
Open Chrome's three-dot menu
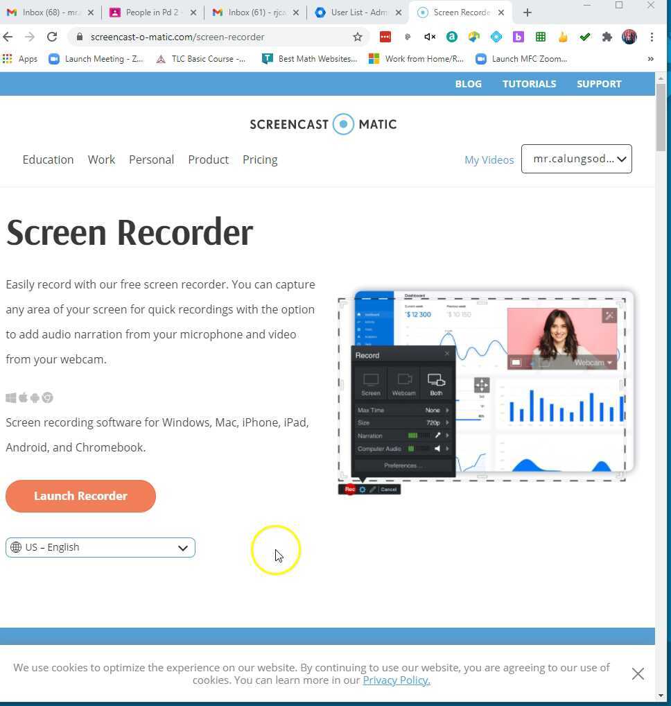[x=652, y=37]
